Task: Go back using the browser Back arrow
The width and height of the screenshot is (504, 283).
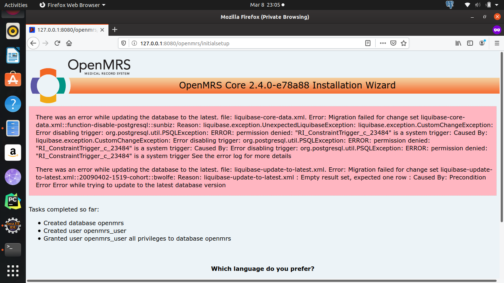Action: coord(33,43)
